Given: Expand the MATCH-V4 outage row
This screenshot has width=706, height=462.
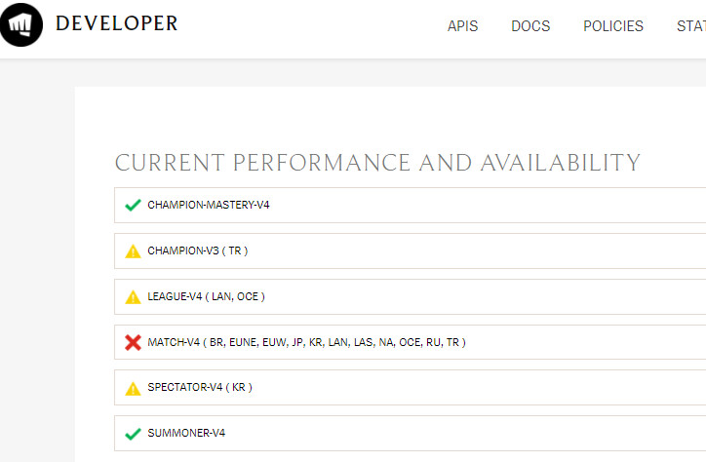Looking at the screenshot, I should click(585, 342).
